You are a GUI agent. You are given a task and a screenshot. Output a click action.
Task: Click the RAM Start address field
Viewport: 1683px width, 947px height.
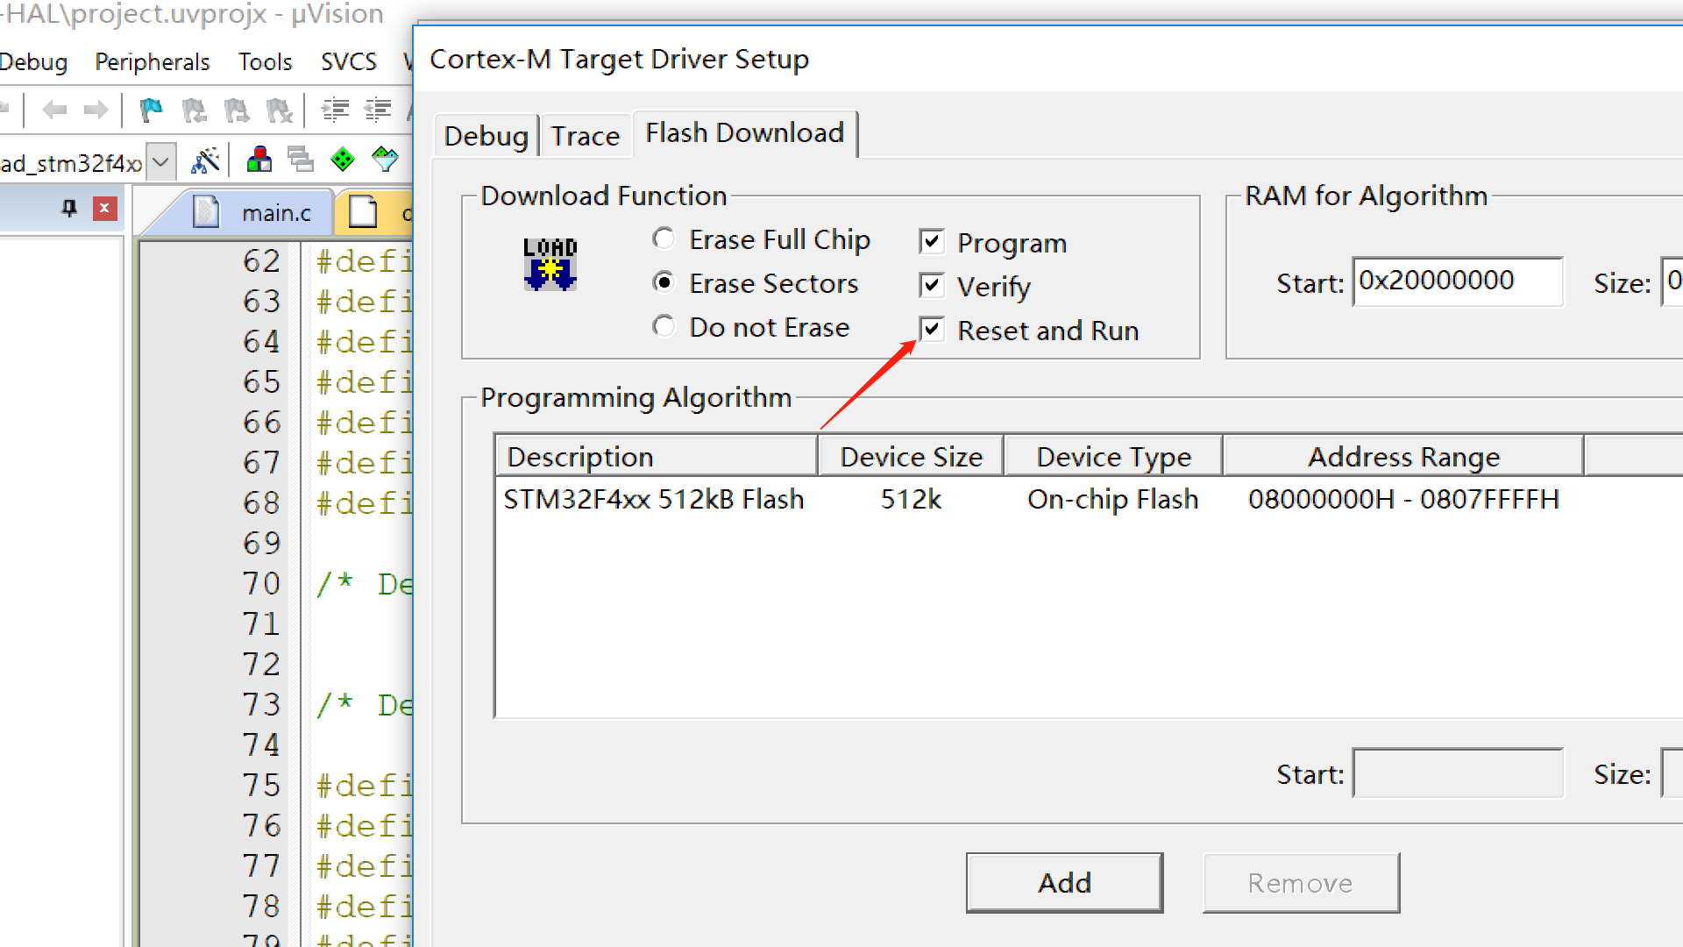(1457, 281)
